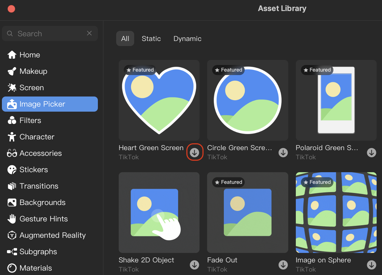Image resolution: width=382 pixels, height=275 pixels.
Task: Click the Filters circles icon
Action: pyautogui.click(x=12, y=120)
